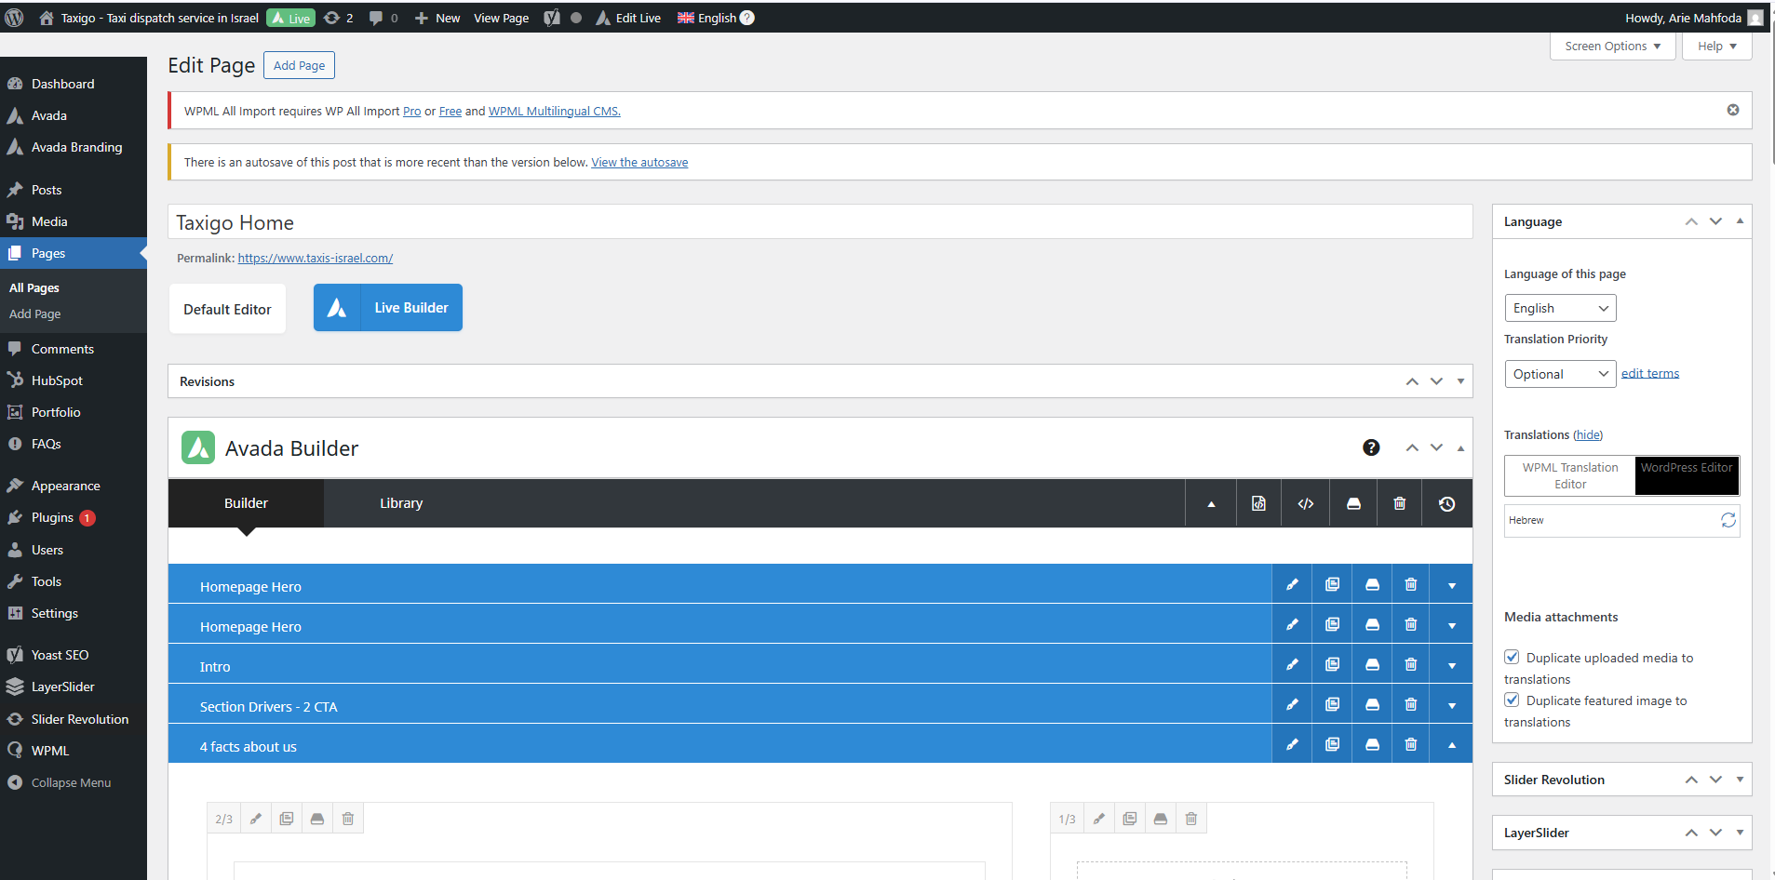Clone the first Homepage Hero container
1775x880 pixels.
[x=1332, y=584]
